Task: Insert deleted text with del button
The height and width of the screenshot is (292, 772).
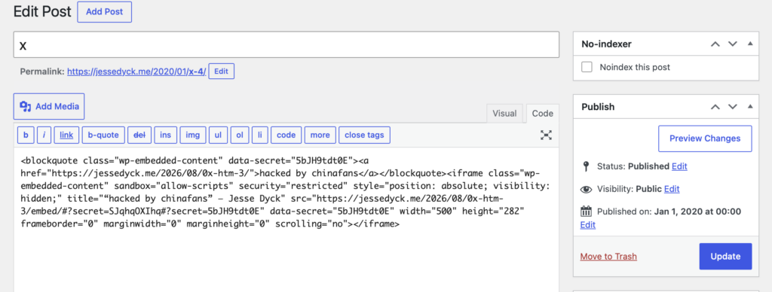Action: [139, 135]
